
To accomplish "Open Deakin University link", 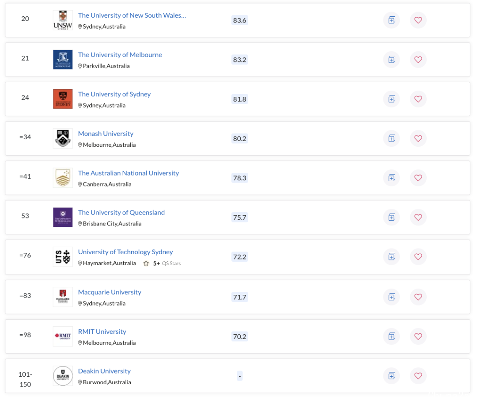I will click(x=104, y=371).
